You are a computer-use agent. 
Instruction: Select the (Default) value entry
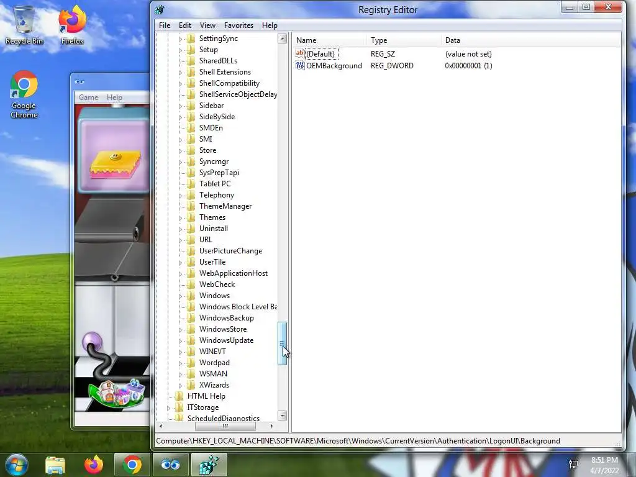tap(320, 54)
